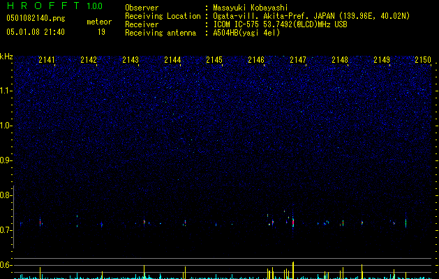Click the frequency axis label "0.9"

pyautogui.click(x=6, y=160)
